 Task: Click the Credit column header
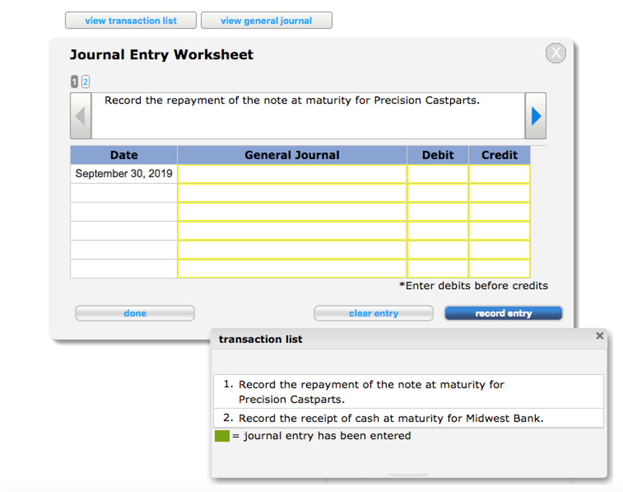coord(499,155)
